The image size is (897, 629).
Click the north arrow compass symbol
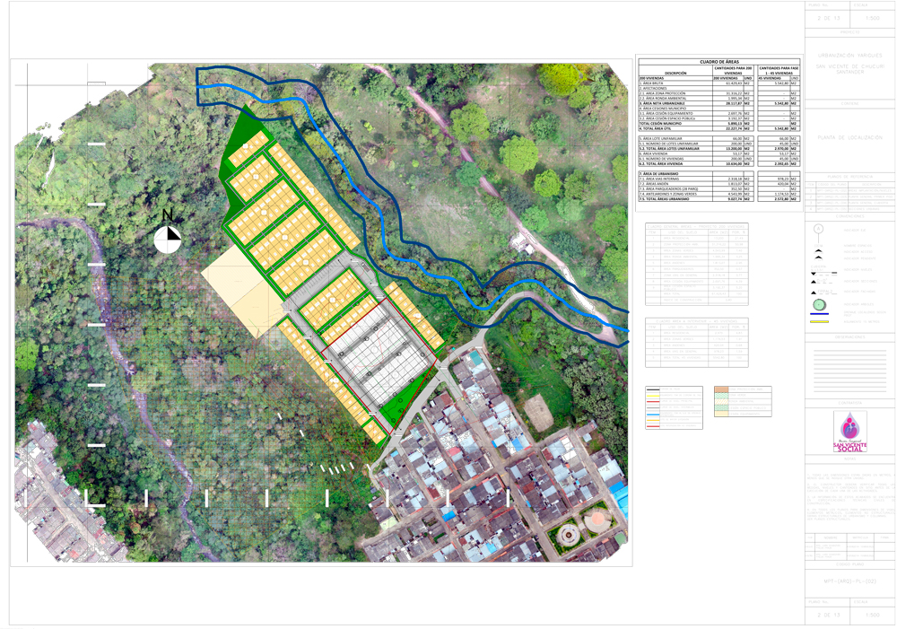[x=168, y=238]
